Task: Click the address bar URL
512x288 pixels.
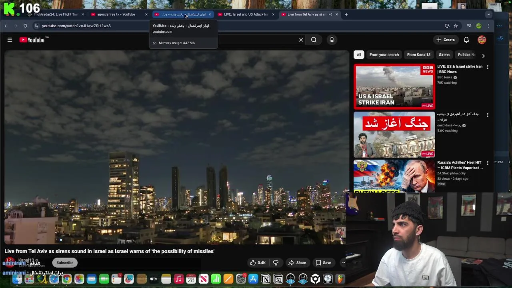Action: coord(76,26)
